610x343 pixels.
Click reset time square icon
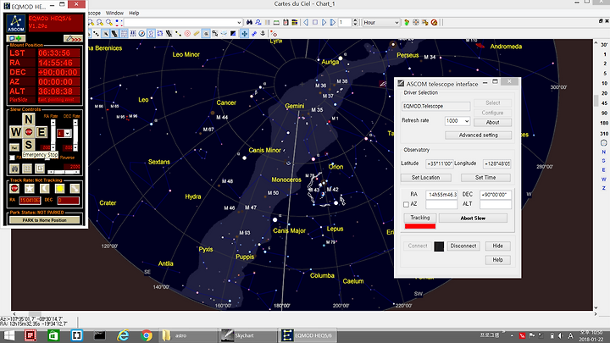click(x=315, y=23)
